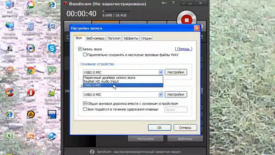Collapse the main device dropdown arrow
Viewport: 275px width, 155px height.
pos(160,72)
